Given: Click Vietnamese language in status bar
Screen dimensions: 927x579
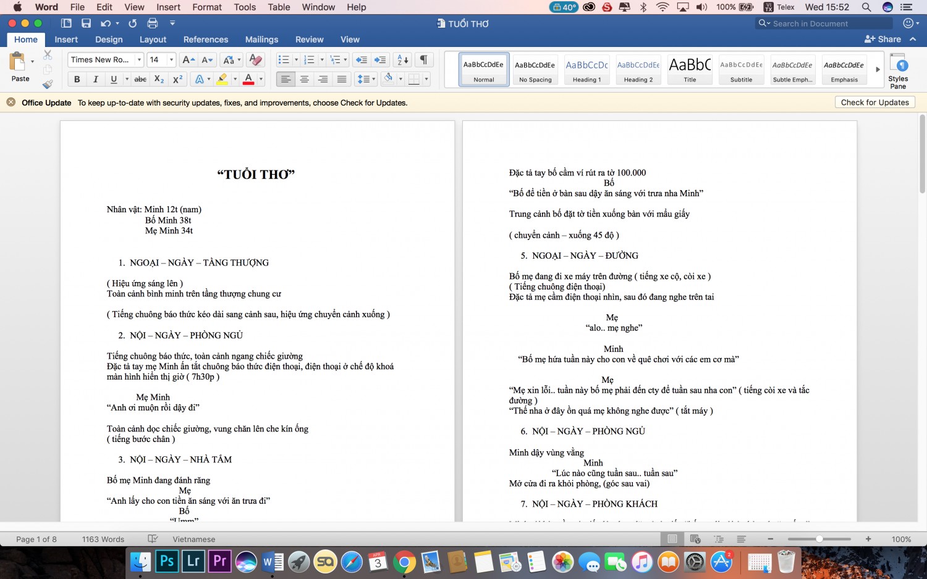Looking at the screenshot, I should [194, 539].
